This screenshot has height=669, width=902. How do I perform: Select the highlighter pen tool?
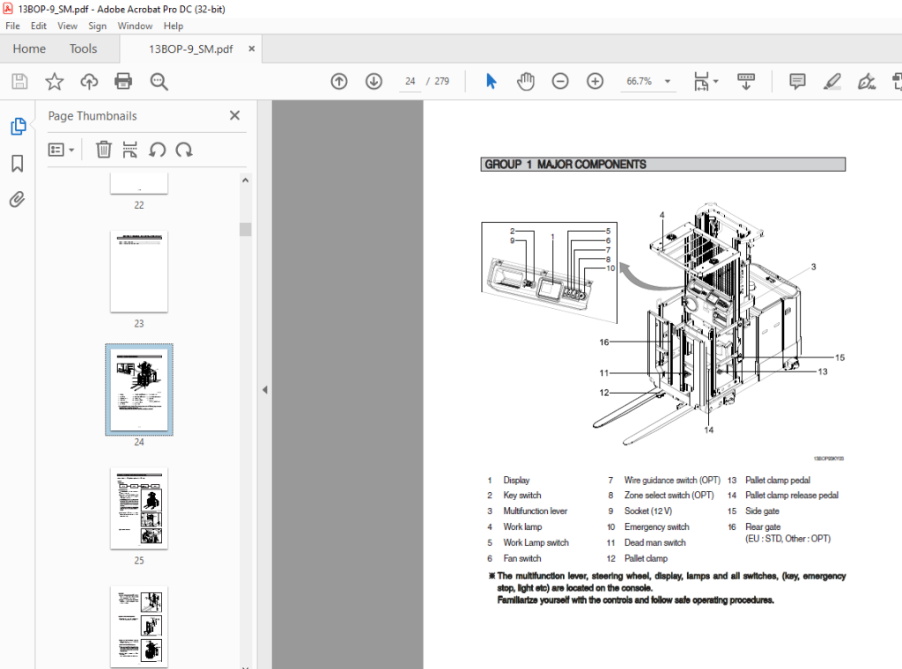(x=832, y=82)
